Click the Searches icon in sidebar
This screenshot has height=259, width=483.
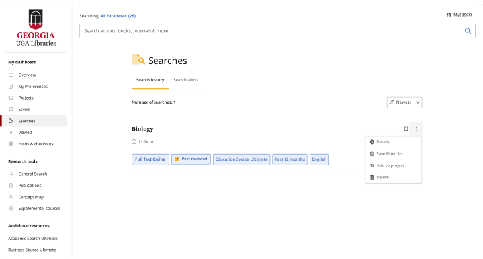click(11, 121)
